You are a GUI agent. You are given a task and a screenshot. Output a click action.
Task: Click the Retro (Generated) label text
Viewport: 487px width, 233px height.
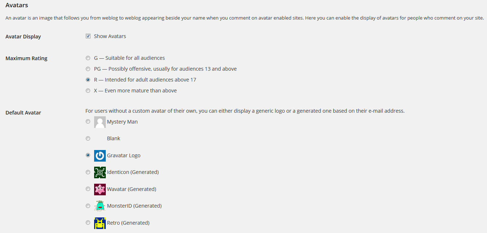tap(128, 223)
